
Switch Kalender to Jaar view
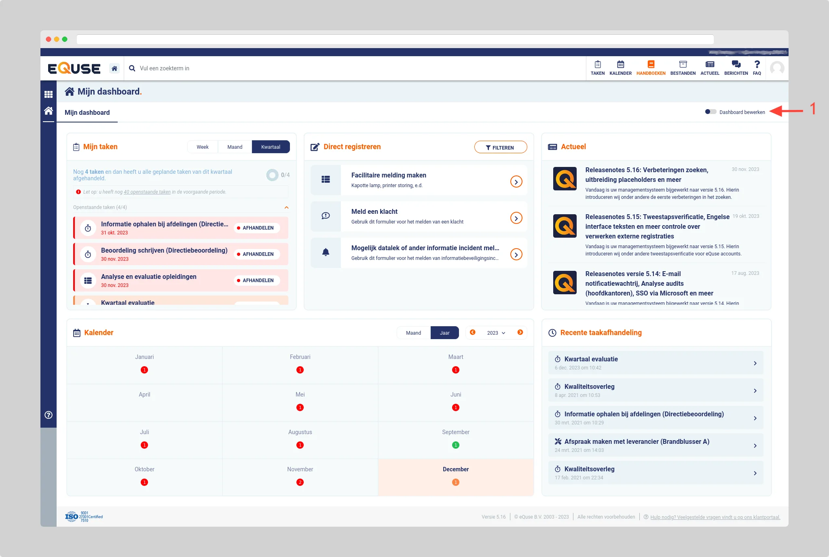(x=445, y=333)
